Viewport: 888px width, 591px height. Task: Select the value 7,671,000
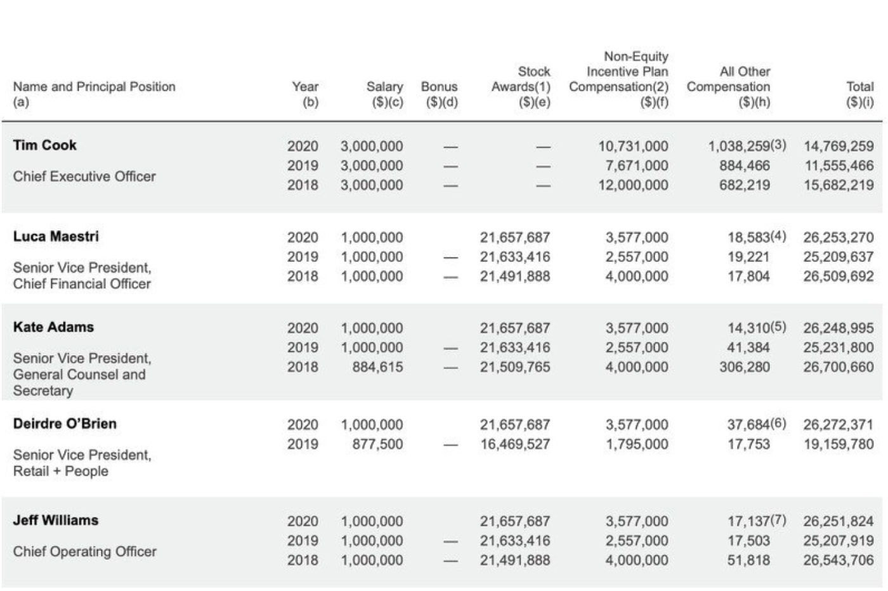coord(636,166)
